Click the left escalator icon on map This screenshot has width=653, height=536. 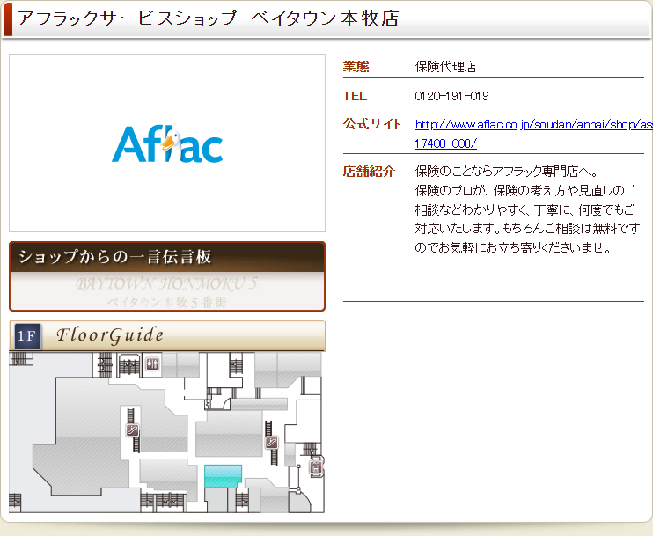[132, 430]
